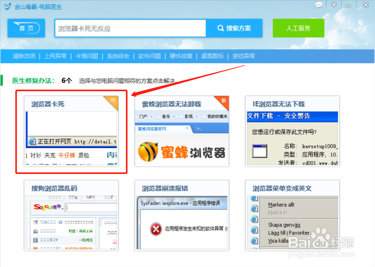Image resolution: width=375 pixels, height=267 pixels.
Task: Select the 桌面图标 category
Action: (x=212, y=56)
